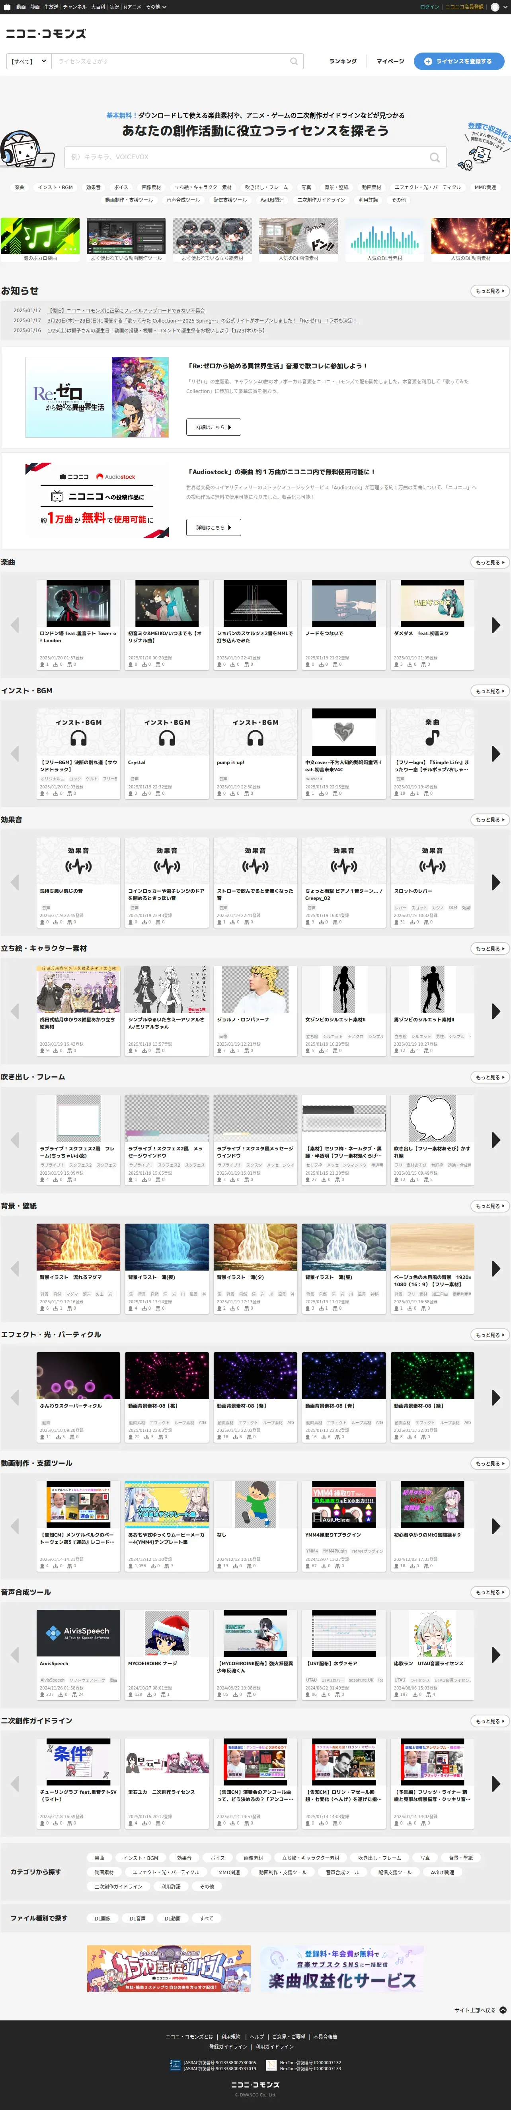This screenshot has height=2110, width=511.
Task: Advance the 楽曲 carousel with right arrow
Action: (495, 625)
